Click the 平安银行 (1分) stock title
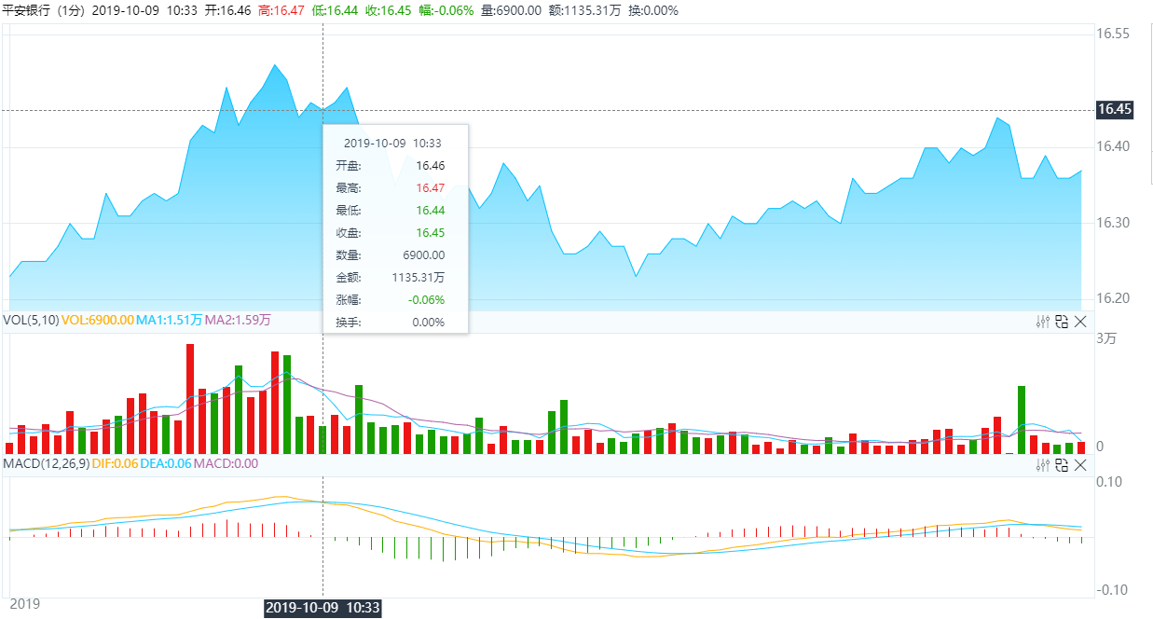The height and width of the screenshot is (619, 1153). click(43, 10)
